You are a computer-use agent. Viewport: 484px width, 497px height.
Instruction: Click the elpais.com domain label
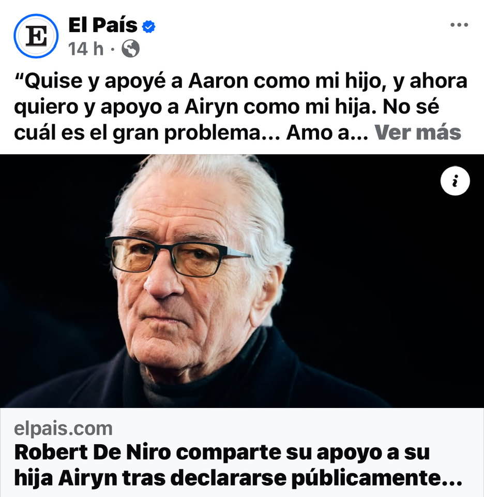click(63, 429)
